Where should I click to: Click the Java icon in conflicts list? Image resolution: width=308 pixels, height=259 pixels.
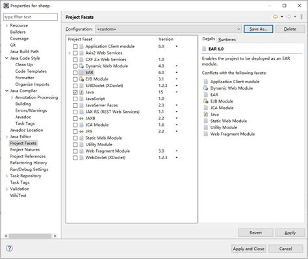pyautogui.click(x=205, y=114)
